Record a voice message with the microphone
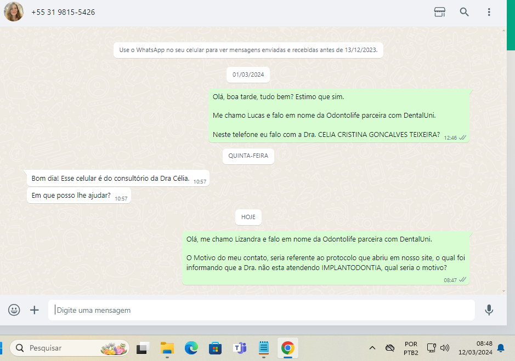Screen dimensions: 515x361 [489, 310]
